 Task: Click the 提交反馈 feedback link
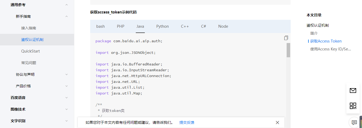click(x=187, y=122)
